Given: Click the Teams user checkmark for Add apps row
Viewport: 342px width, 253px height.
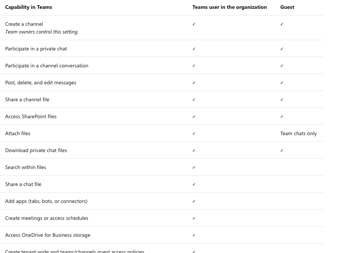Looking at the screenshot, I should coord(194,201).
